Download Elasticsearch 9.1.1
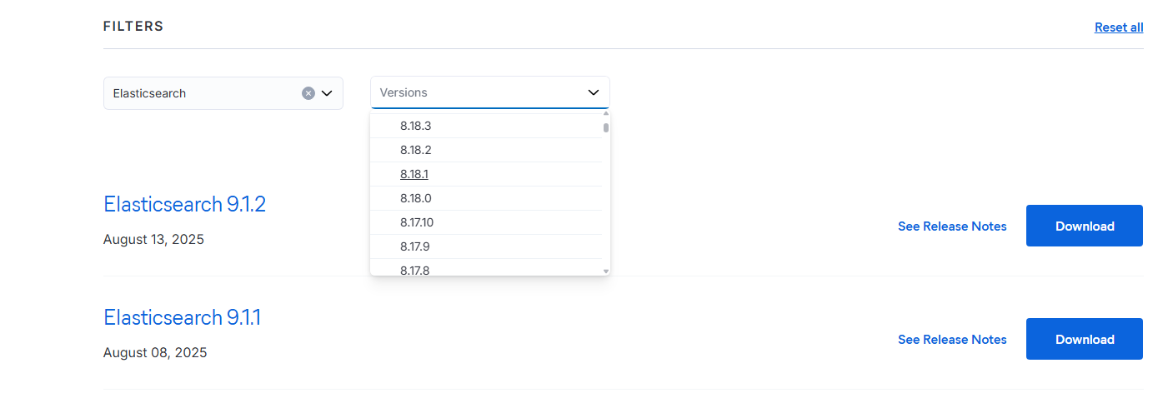This screenshot has width=1173, height=408. pos(1084,340)
